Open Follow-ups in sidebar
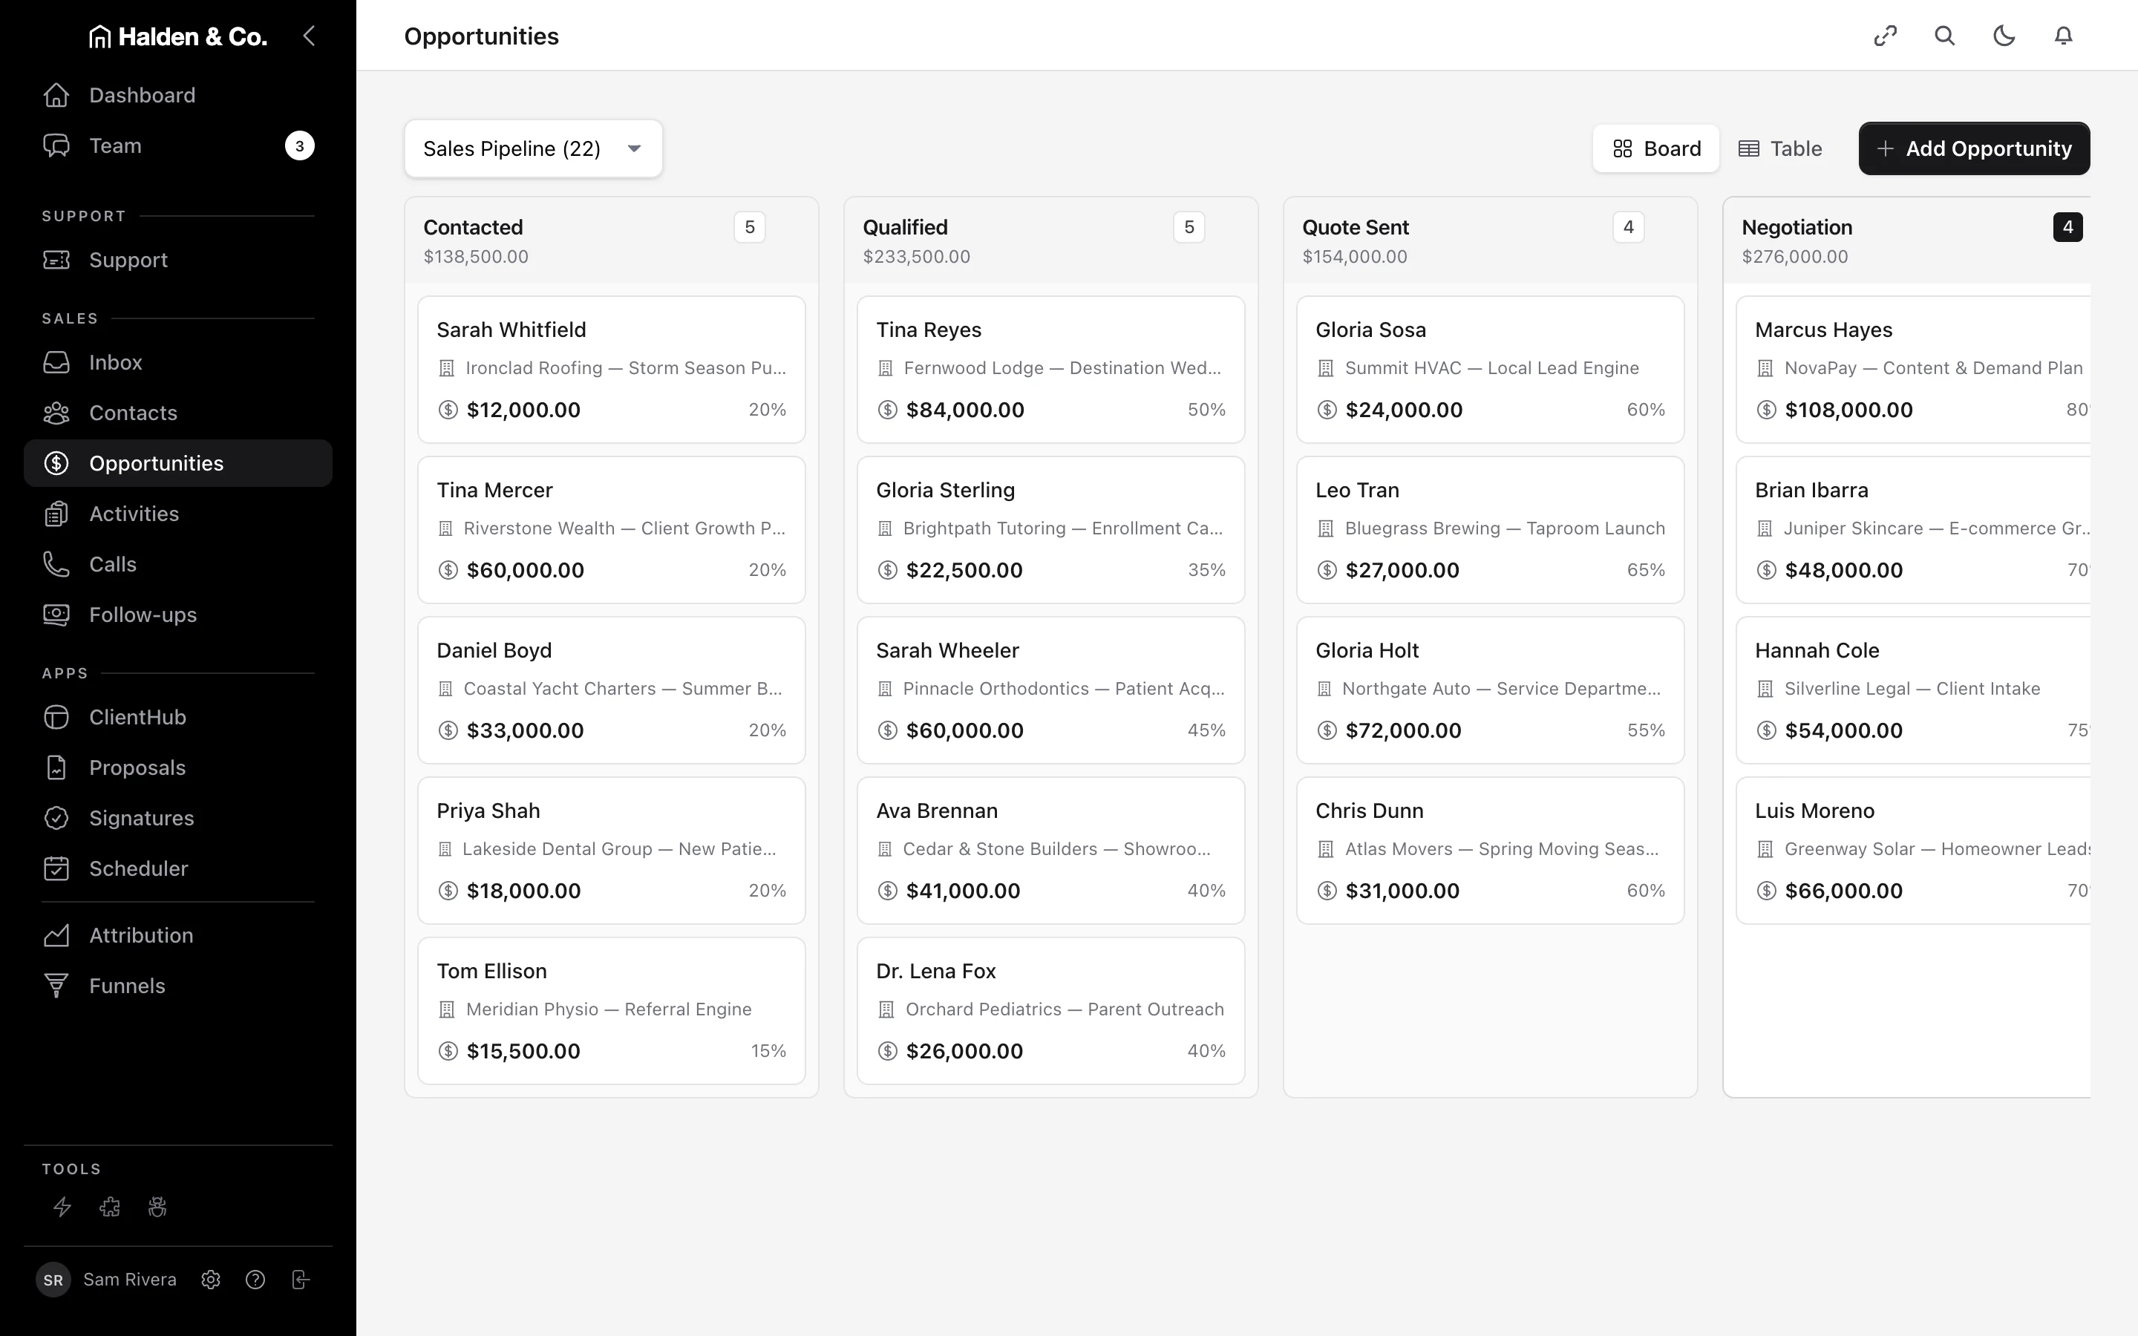This screenshot has width=2138, height=1336. pos(177,615)
